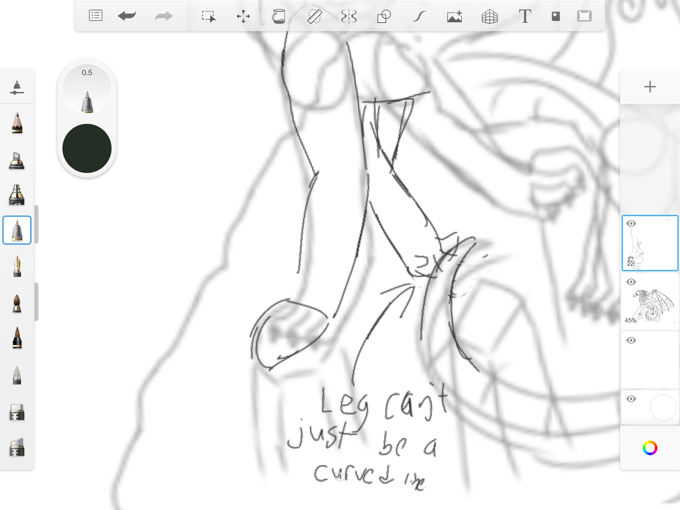Open the color wheel editor
This screenshot has height=510, width=680.
650,448
